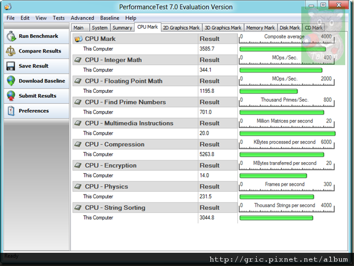Select the String Sorting result 3044.8
The width and height of the screenshot is (354, 266).
tap(207, 218)
